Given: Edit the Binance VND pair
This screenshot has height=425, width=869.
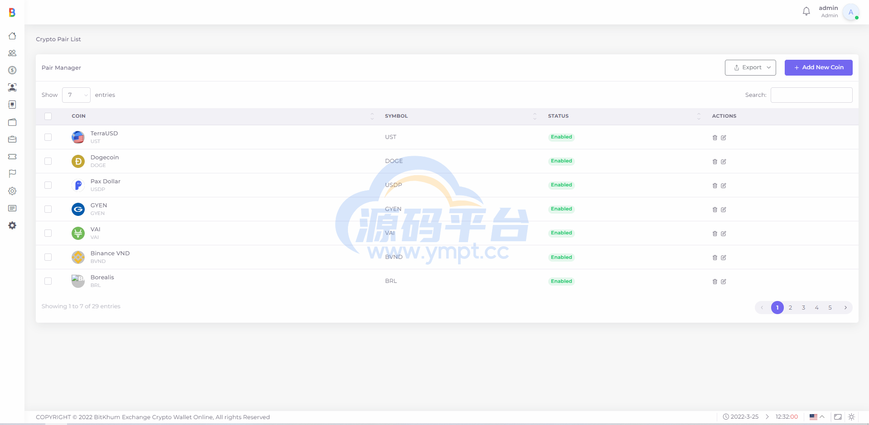Looking at the screenshot, I should (x=724, y=258).
